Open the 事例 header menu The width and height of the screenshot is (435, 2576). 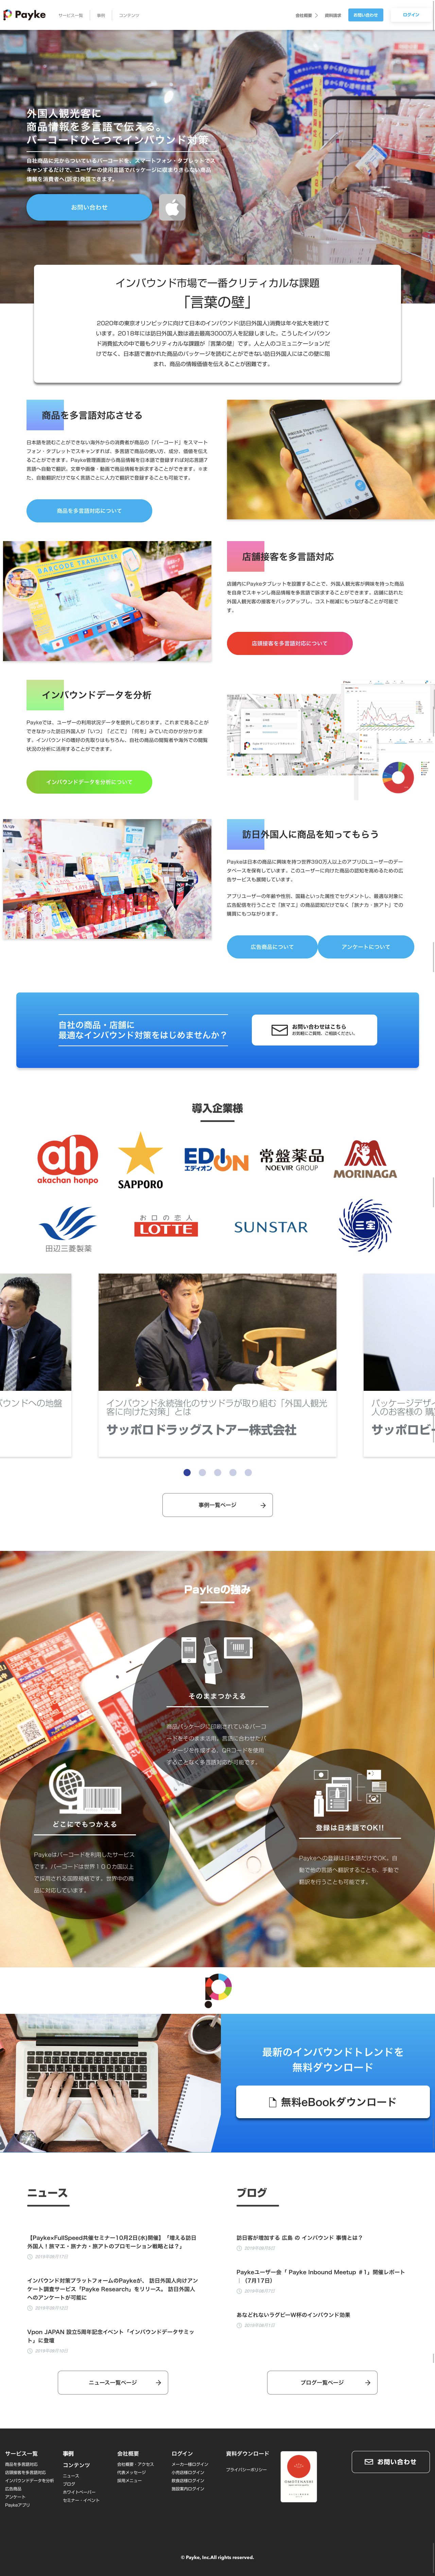[x=101, y=15]
